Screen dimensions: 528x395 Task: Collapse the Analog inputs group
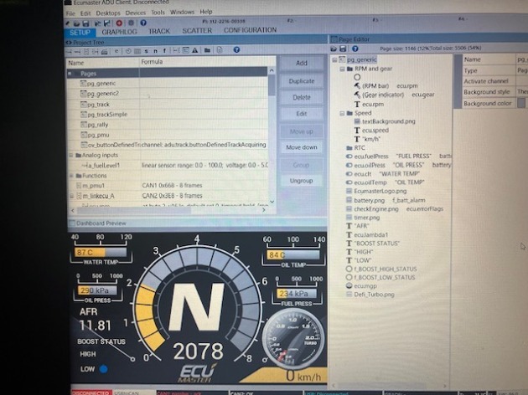[x=71, y=156]
